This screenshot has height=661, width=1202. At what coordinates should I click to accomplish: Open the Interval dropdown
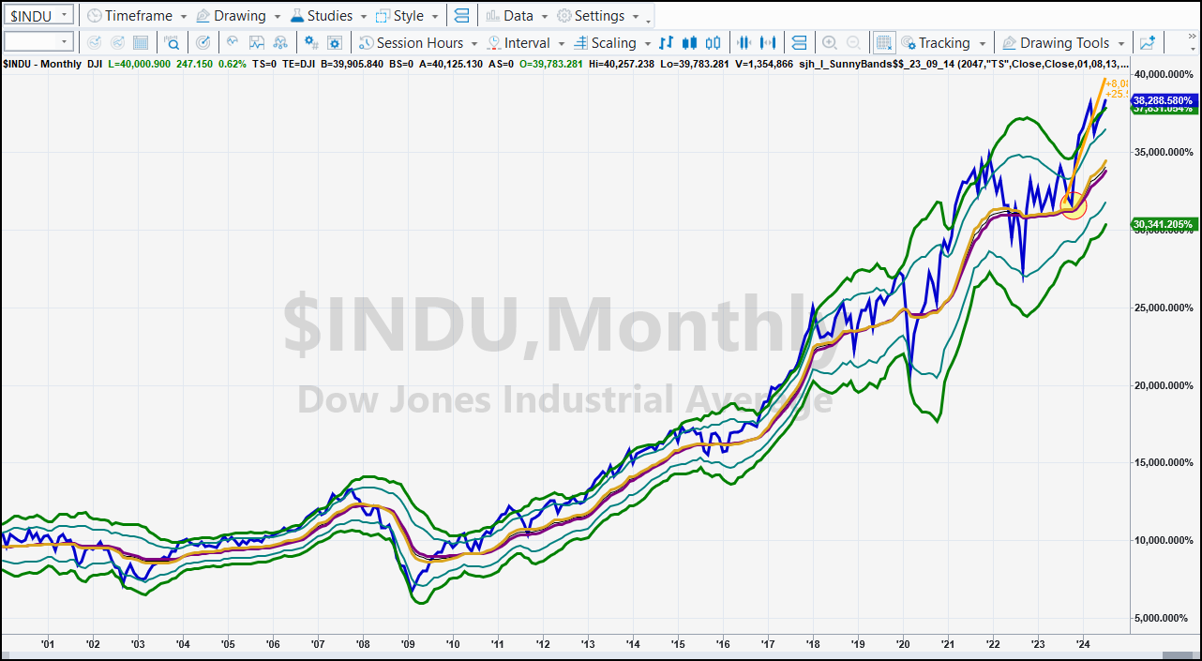coord(525,43)
